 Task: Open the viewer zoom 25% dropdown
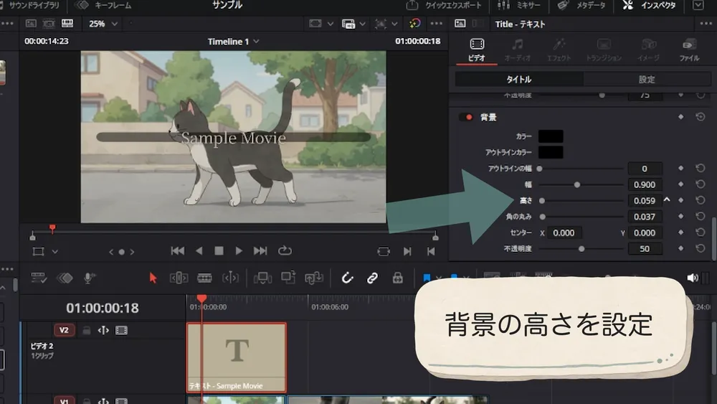pyautogui.click(x=103, y=24)
